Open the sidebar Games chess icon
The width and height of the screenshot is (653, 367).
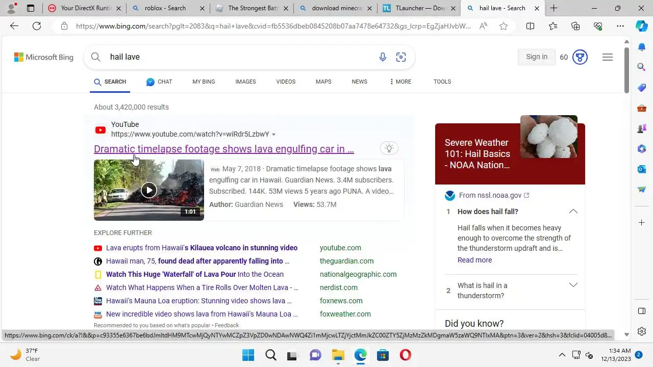click(x=642, y=128)
